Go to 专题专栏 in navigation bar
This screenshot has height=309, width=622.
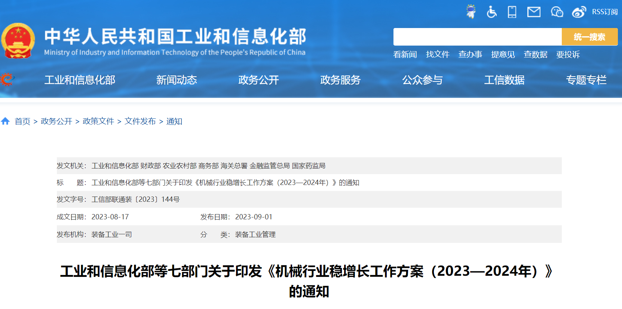pos(586,80)
